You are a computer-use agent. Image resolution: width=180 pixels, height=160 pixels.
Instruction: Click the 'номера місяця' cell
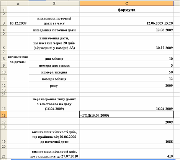[54, 78]
